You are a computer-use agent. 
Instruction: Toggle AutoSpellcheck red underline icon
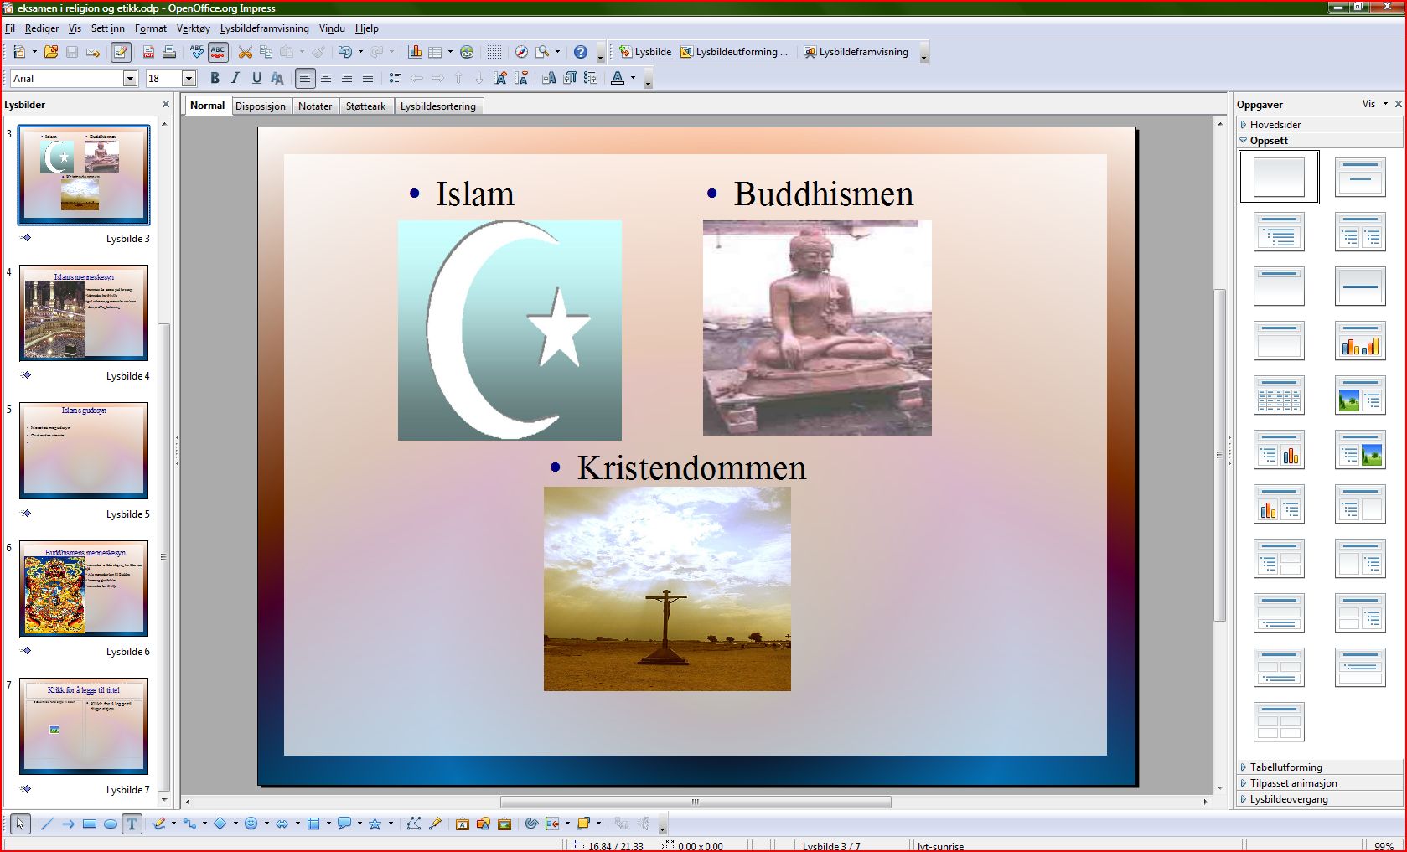point(218,52)
